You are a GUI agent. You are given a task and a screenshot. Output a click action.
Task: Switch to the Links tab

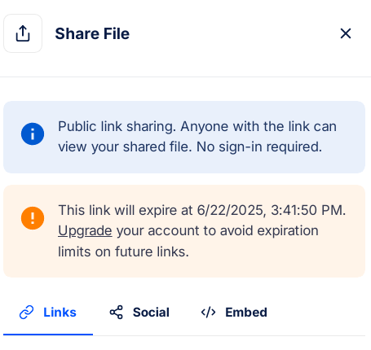pyautogui.click(x=48, y=313)
